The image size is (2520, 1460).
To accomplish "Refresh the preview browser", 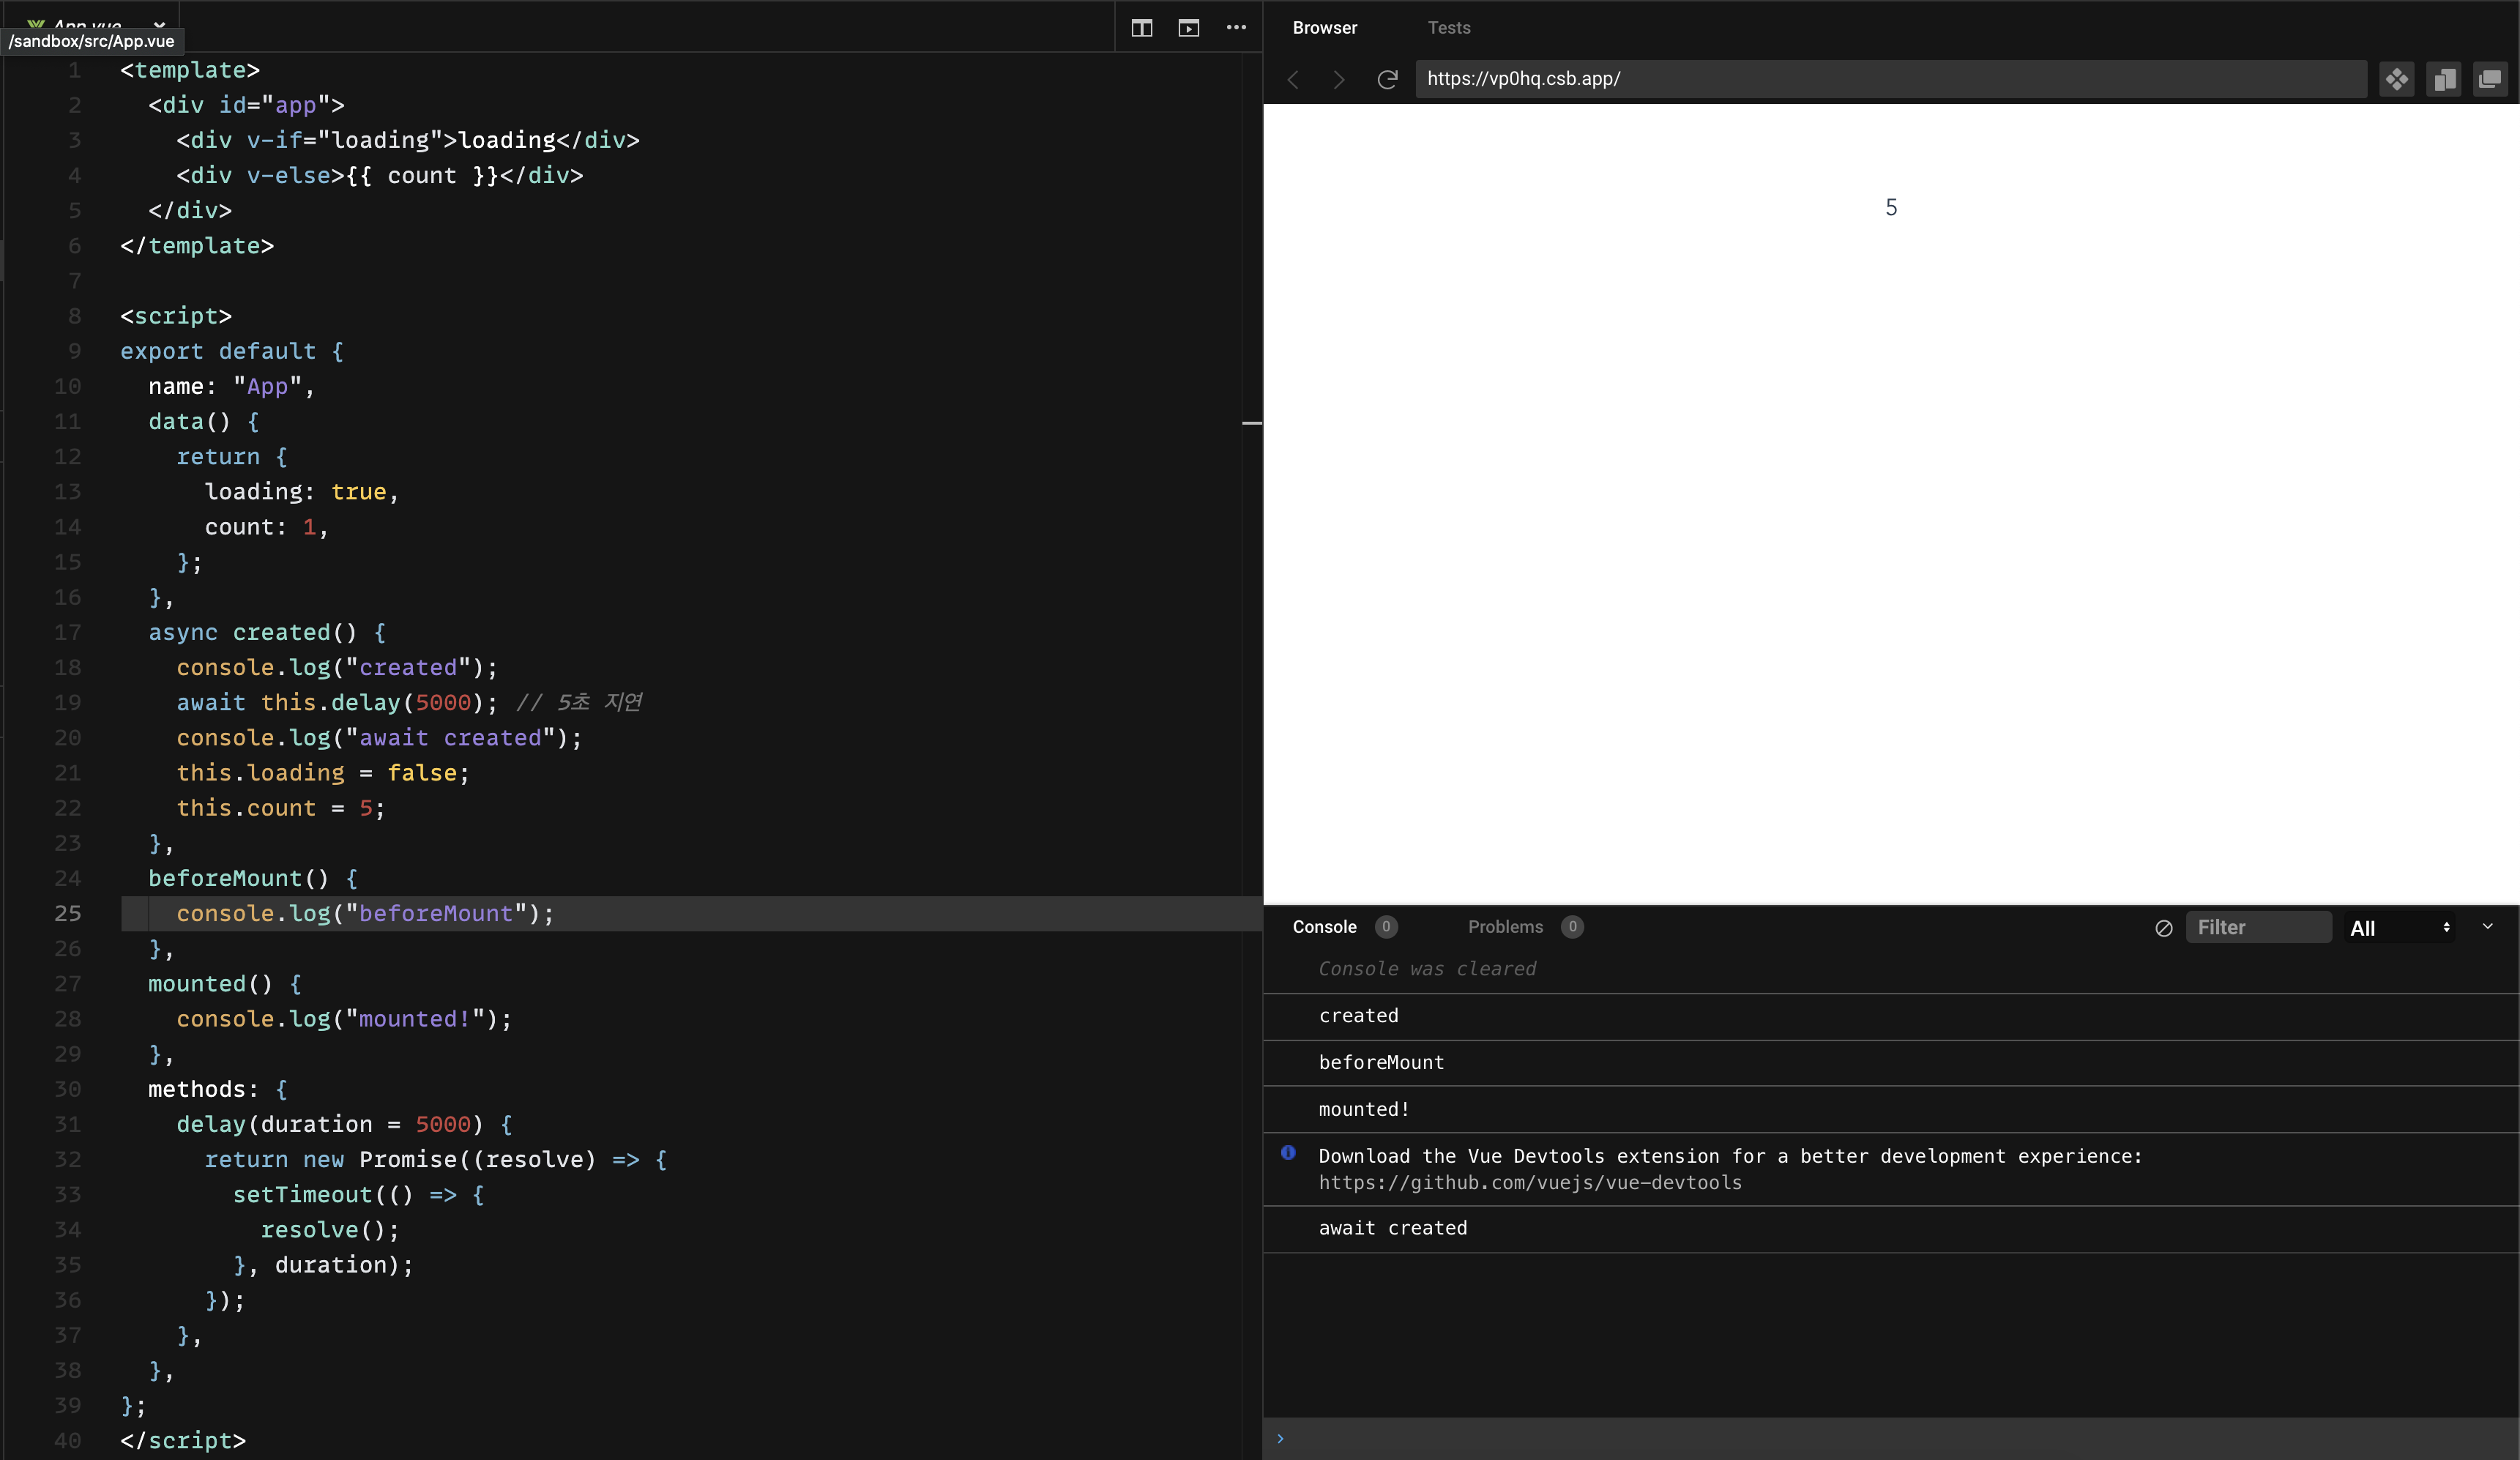I will (1387, 79).
